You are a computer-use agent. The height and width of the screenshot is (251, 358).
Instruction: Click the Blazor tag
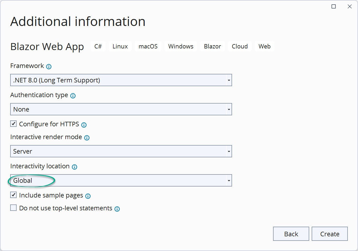tap(212, 46)
